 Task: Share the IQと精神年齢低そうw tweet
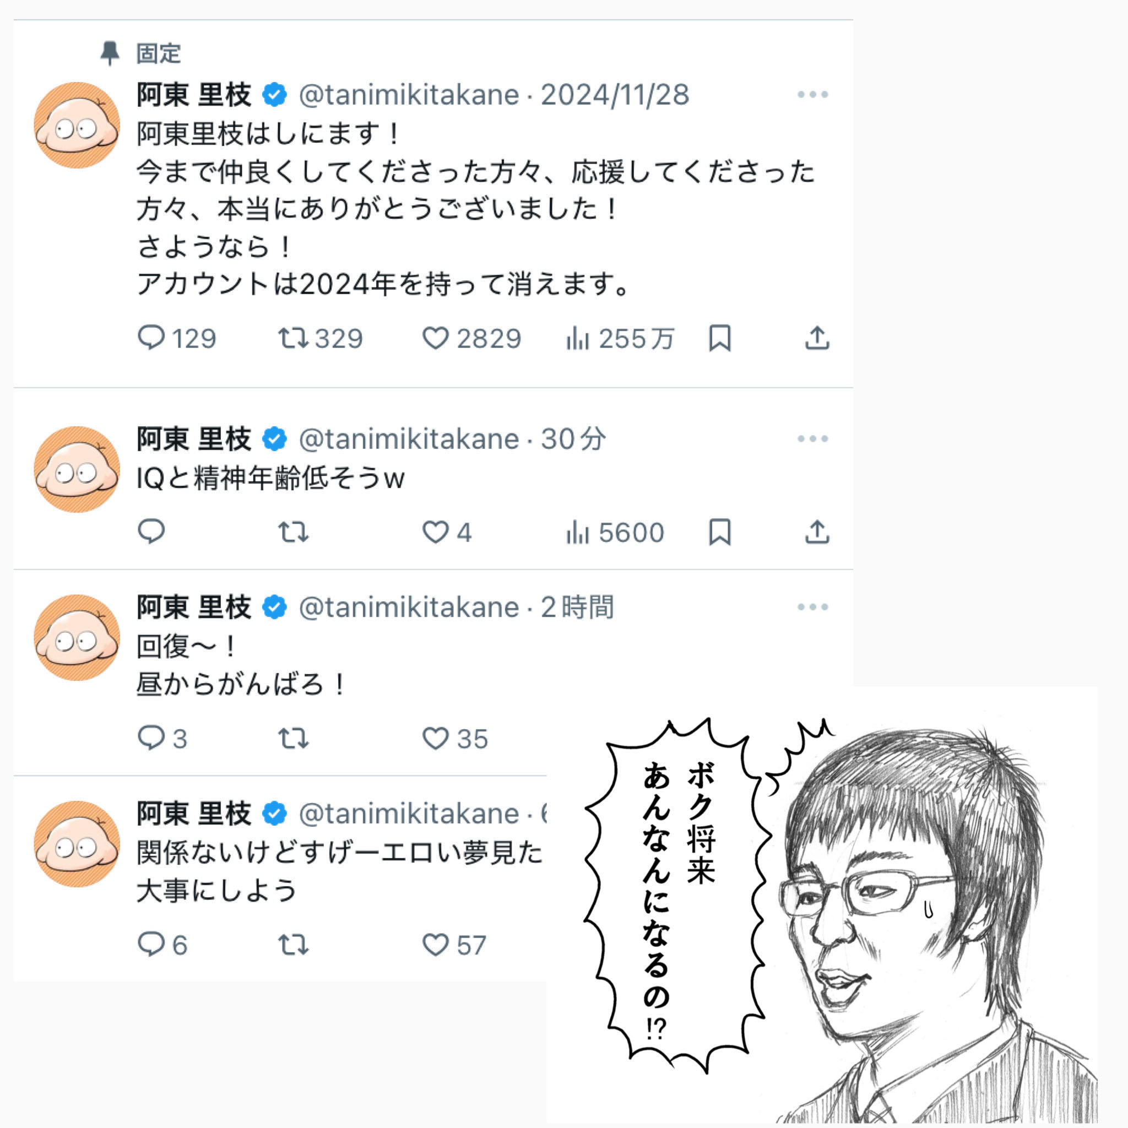point(817,532)
